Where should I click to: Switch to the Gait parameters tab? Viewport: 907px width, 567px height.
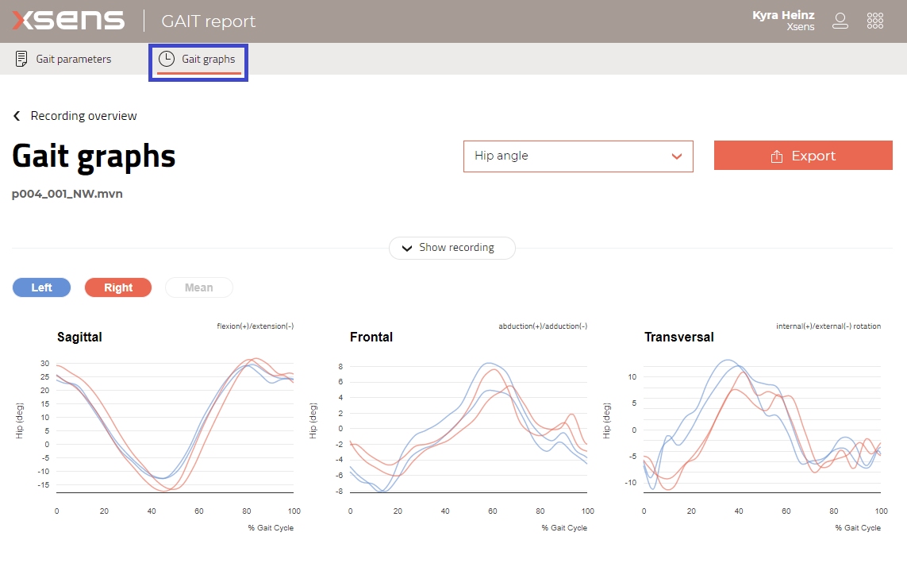73,58
